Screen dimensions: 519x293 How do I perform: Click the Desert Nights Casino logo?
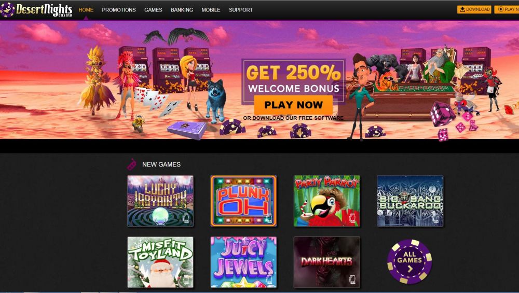click(36, 9)
